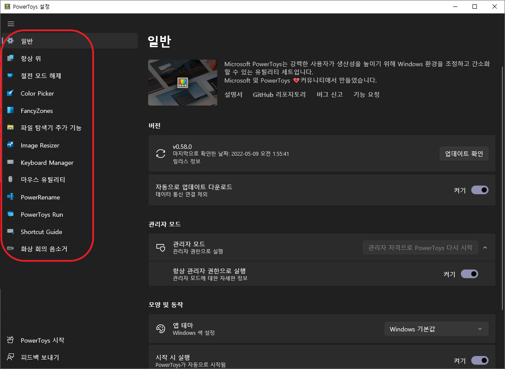Click the Shortcut Guide icon
Image resolution: width=505 pixels, height=369 pixels.
tap(10, 231)
